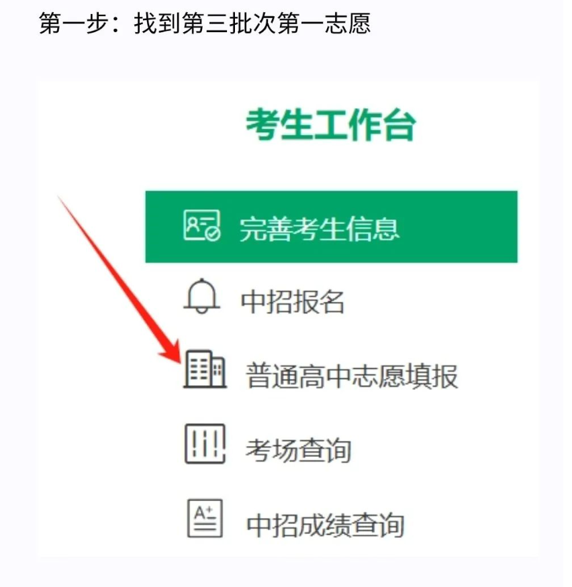Viewport: 572px width, 587px height.
Task: Click the bell icon beside 中招报名
Action: (x=202, y=296)
